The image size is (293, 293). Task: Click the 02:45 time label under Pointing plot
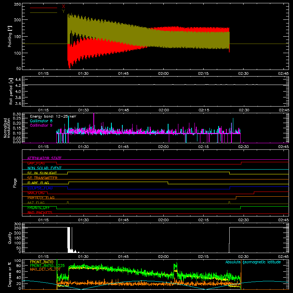pos(283,74)
